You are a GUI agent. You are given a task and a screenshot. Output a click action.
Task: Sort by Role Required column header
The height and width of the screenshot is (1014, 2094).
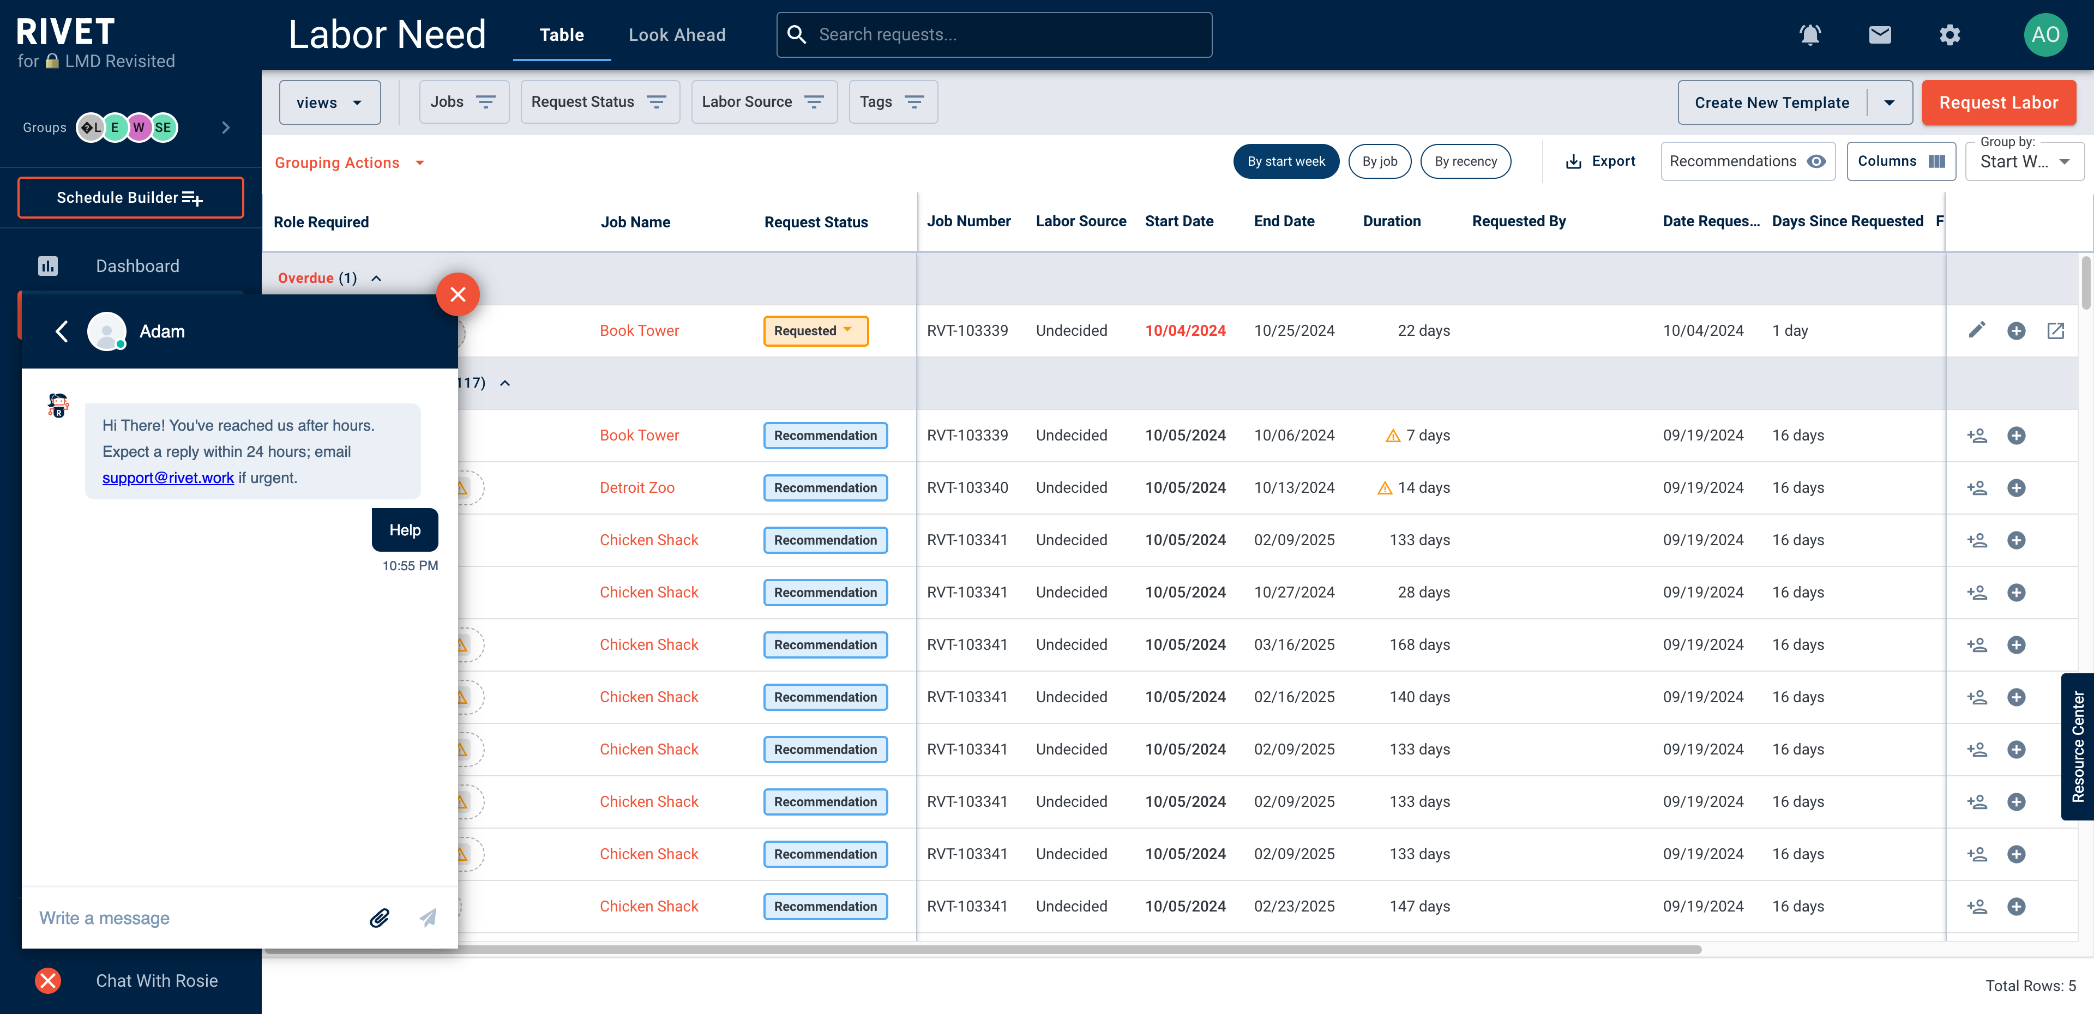click(321, 222)
